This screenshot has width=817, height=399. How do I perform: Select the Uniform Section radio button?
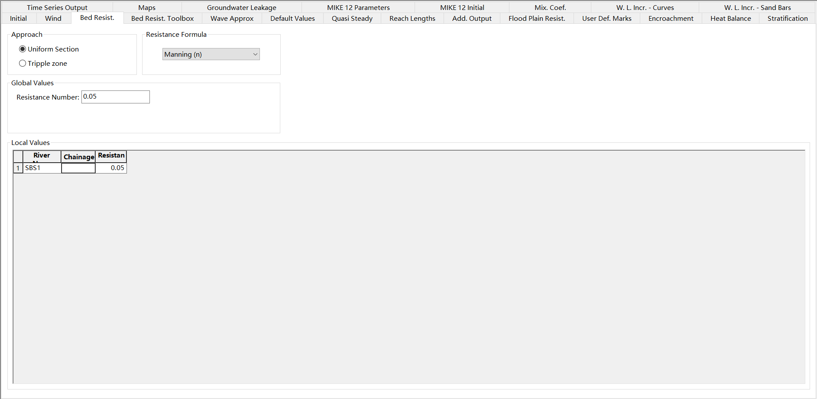(23, 49)
